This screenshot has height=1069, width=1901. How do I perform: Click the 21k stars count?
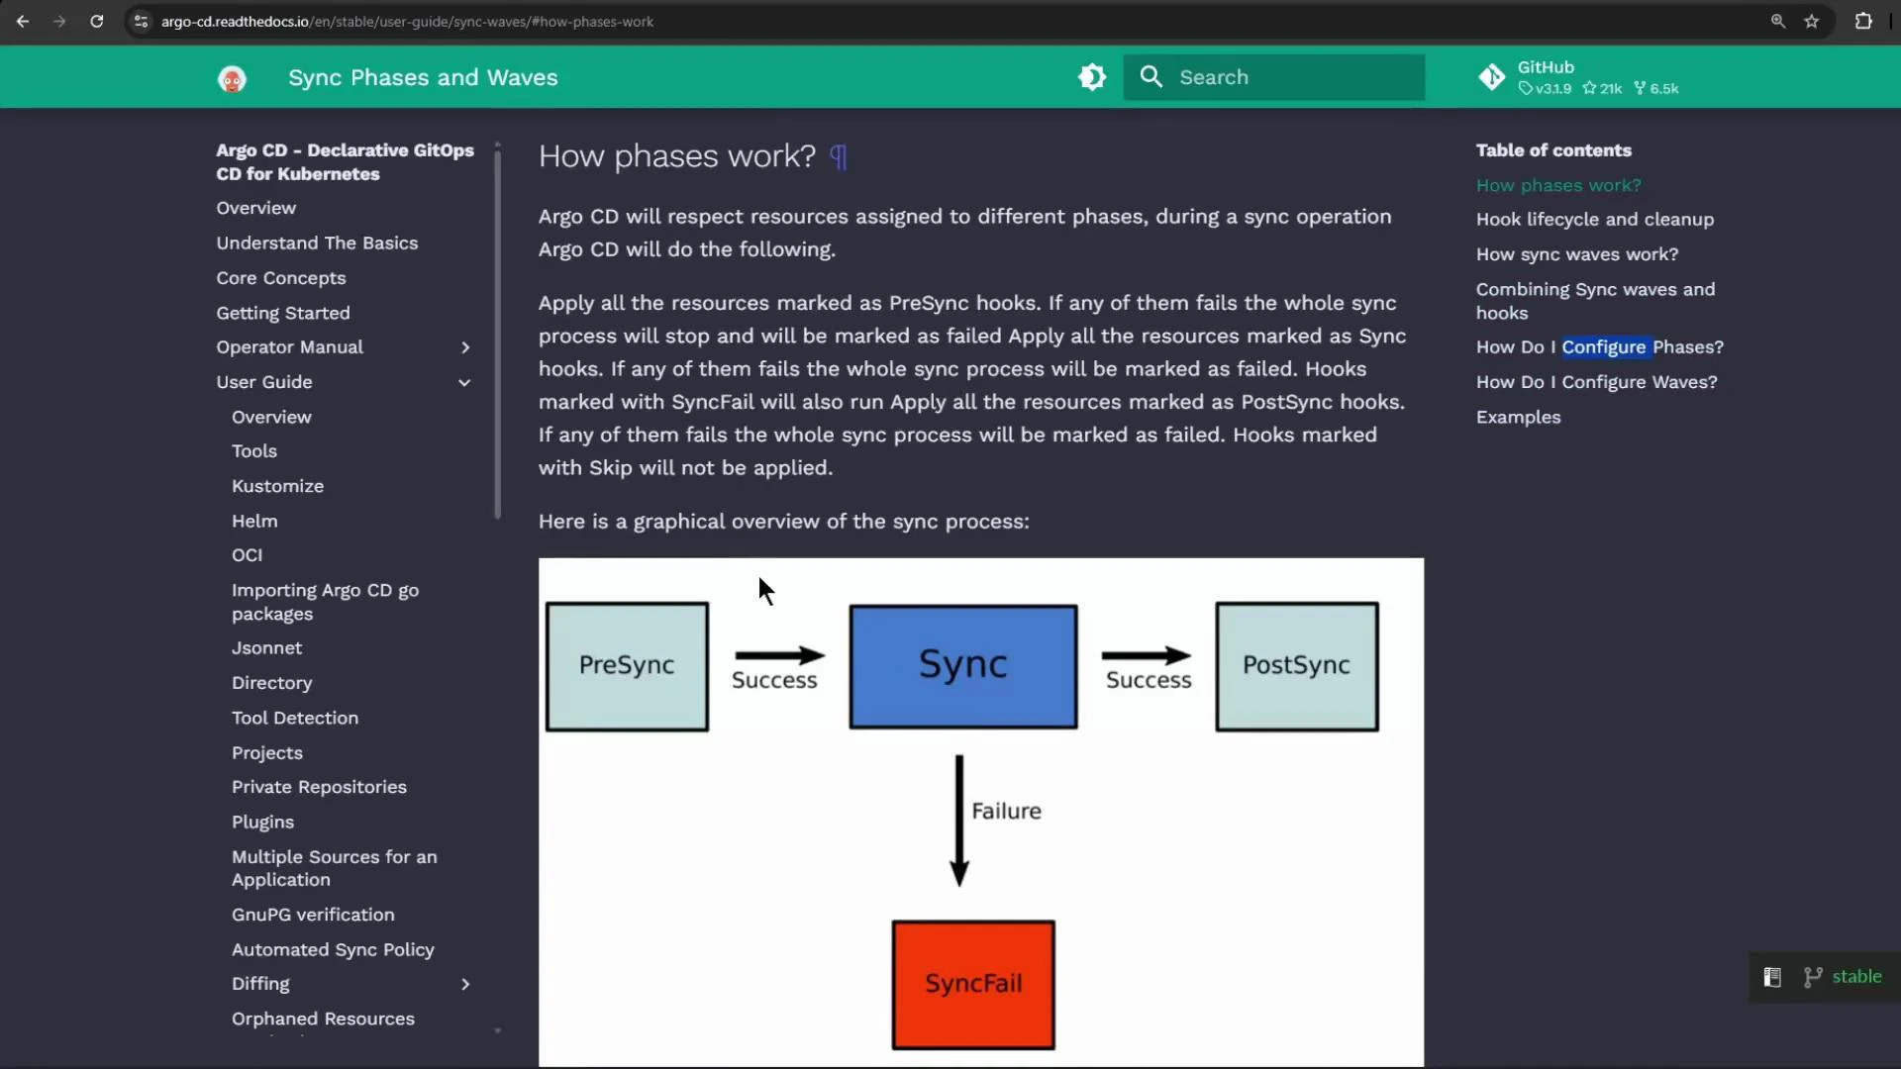click(x=1602, y=89)
